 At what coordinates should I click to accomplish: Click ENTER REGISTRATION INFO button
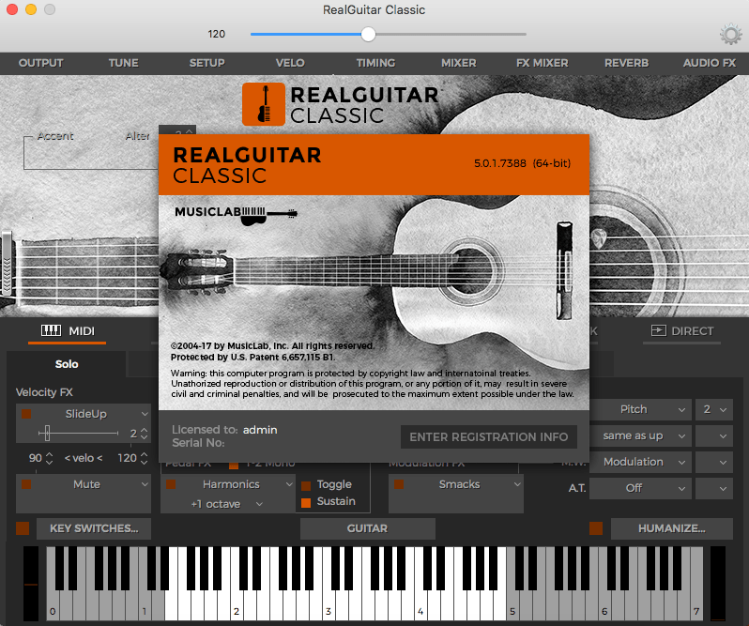pos(489,437)
